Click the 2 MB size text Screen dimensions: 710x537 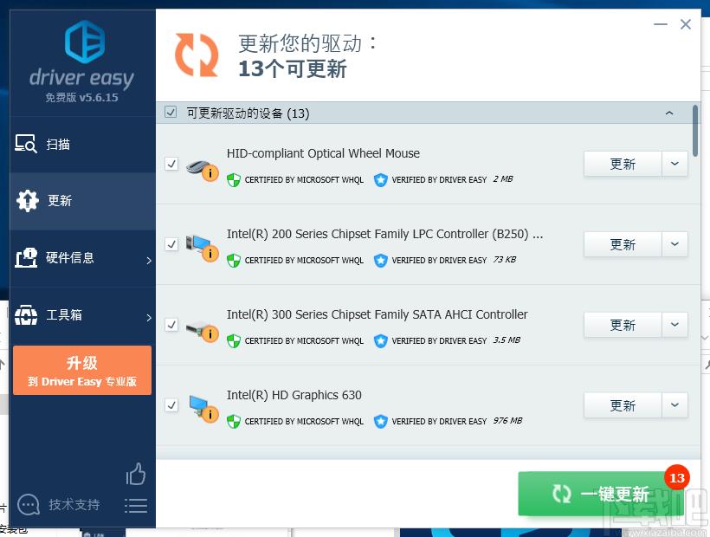pos(503,178)
